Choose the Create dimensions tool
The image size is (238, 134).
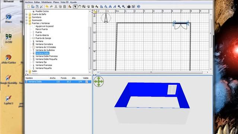(93, 7)
